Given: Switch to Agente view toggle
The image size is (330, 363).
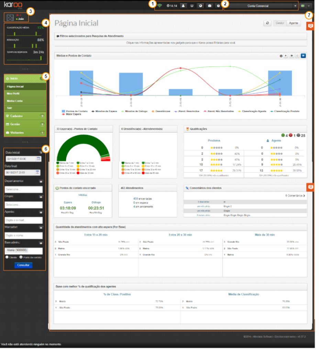Looking at the screenshot, I should click(294, 23).
